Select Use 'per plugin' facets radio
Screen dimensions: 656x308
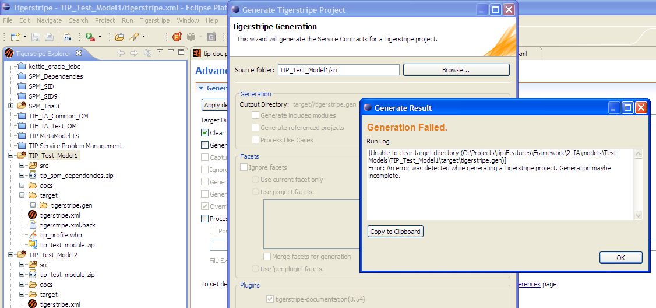pos(255,268)
